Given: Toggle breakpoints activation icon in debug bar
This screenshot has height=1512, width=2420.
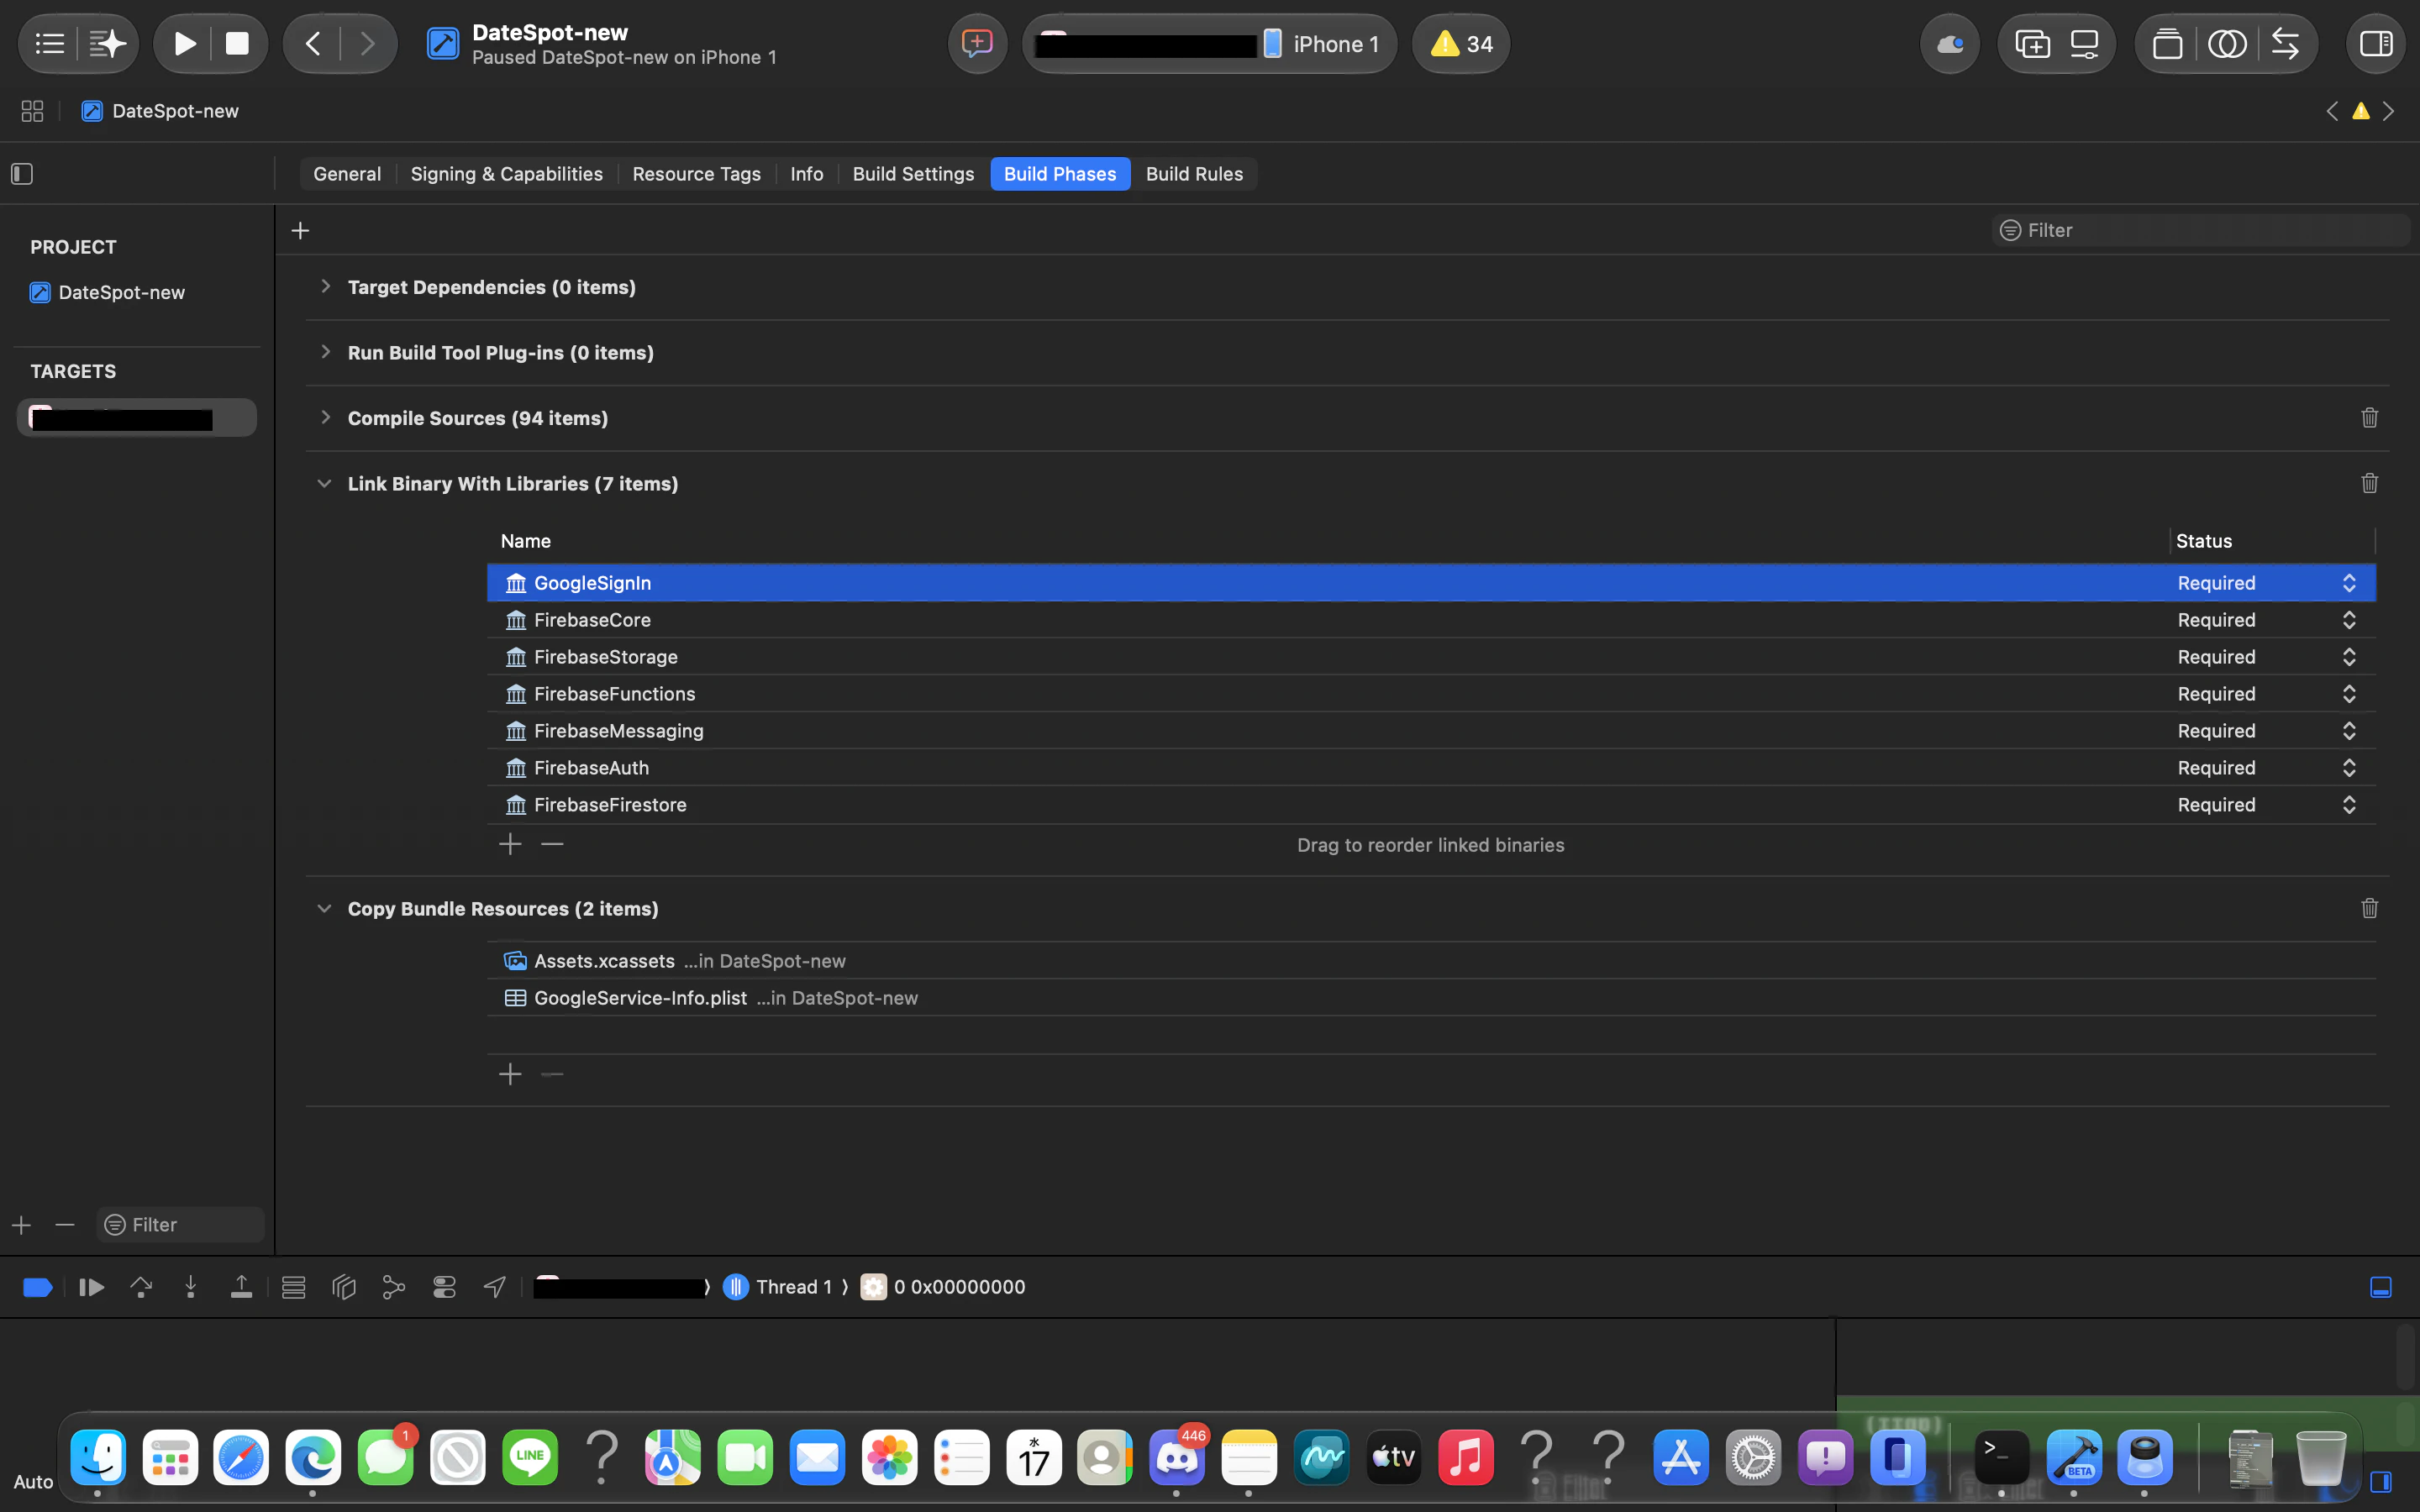Looking at the screenshot, I should coord(37,1287).
